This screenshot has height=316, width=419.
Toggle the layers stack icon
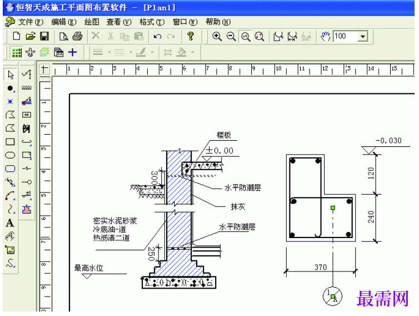pyautogui.click(x=44, y=52)
